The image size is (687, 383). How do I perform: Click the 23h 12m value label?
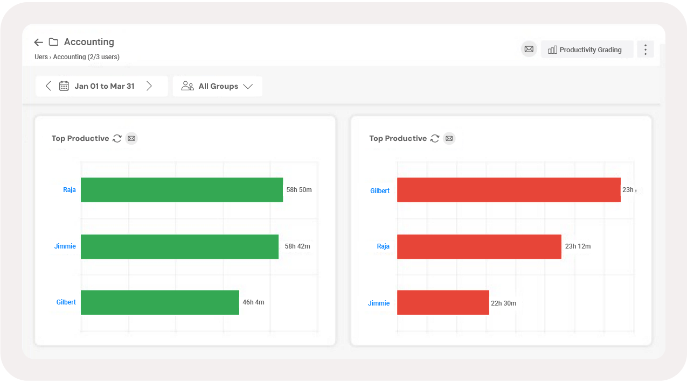[x=578, y=246]
